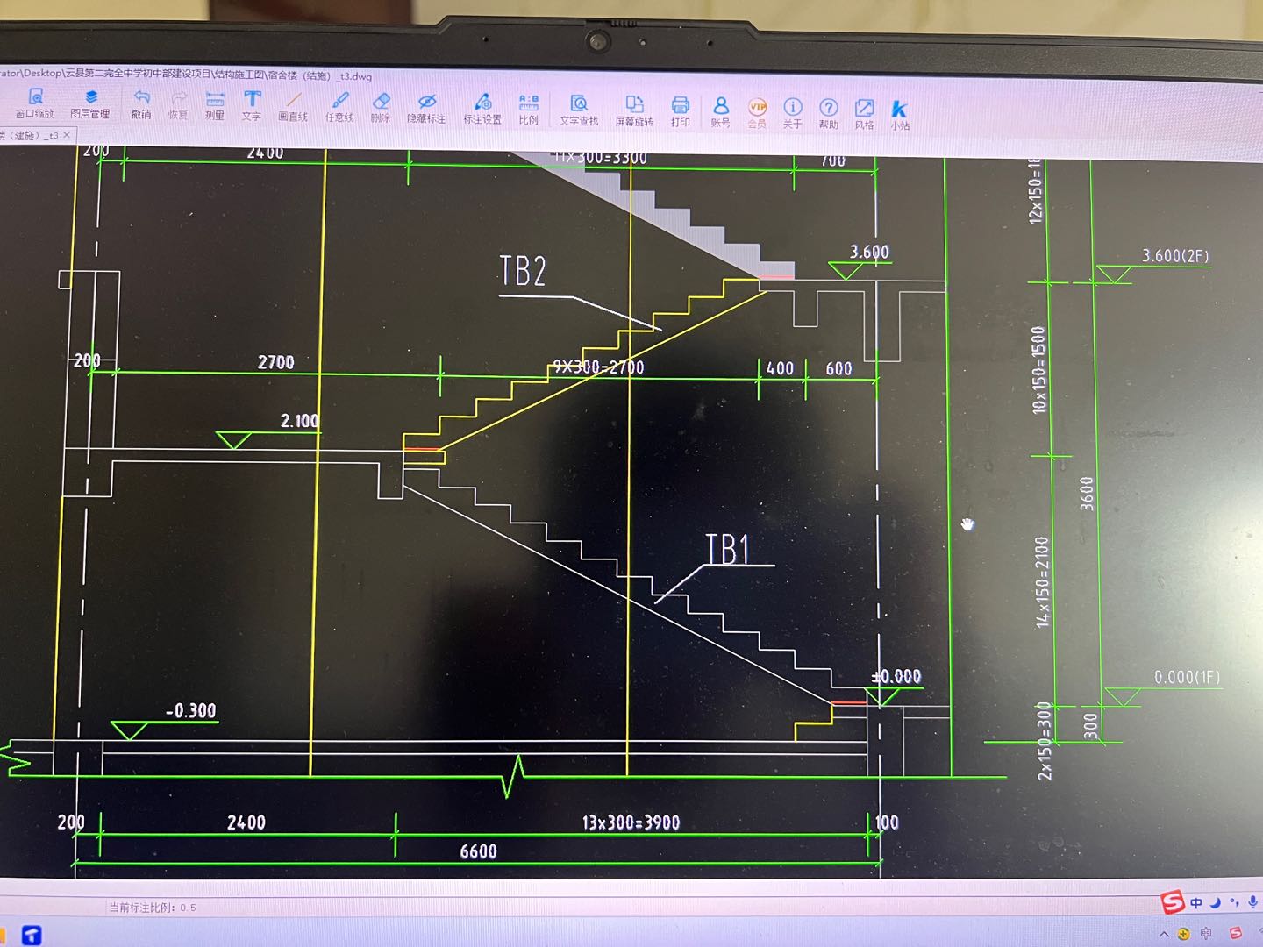Open the 账号 account icon
The width and height of the screenshot is (1263, 947).
[720, 114]
